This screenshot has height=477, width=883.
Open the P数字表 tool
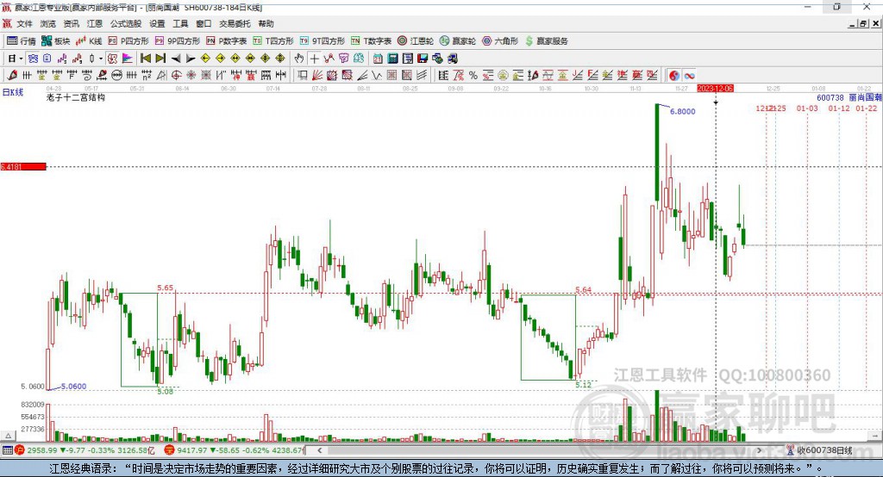click(x=227, y=41)
